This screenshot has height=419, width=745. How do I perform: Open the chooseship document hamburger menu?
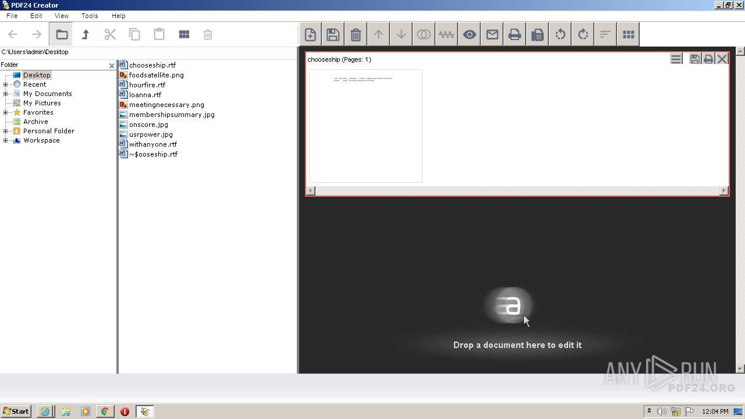coord(676,59)
